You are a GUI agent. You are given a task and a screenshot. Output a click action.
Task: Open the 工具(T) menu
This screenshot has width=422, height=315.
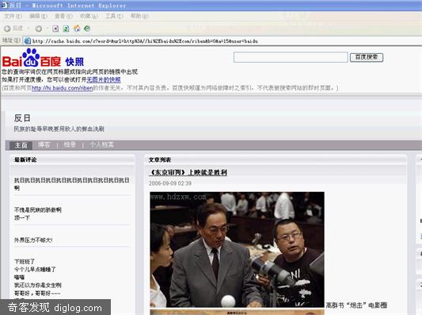[114, 16]
